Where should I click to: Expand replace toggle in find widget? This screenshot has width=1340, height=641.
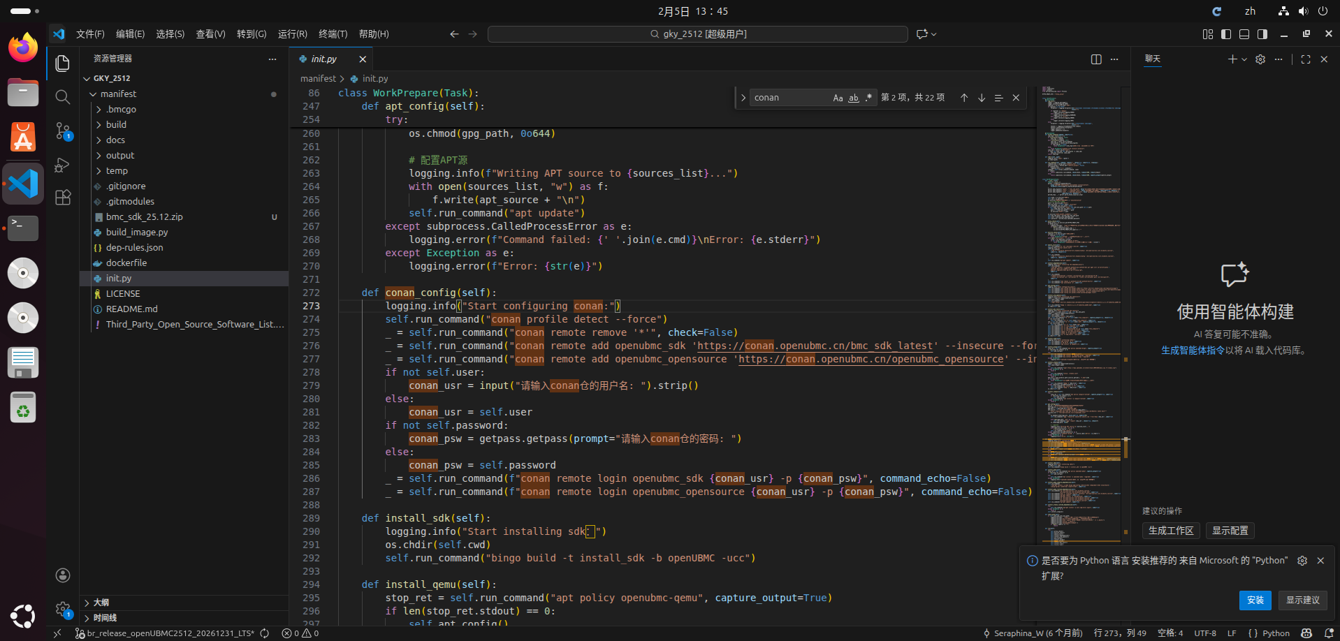click(743, 98)
